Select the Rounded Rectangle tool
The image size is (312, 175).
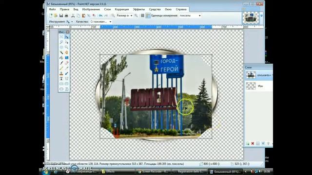pos(66,84)
